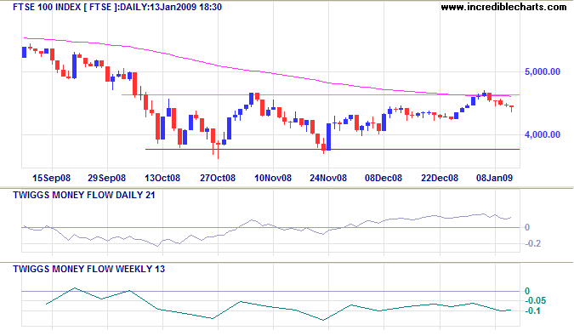
Task: Select the 5,000.00 price axis label
Action: coord(543,71)
